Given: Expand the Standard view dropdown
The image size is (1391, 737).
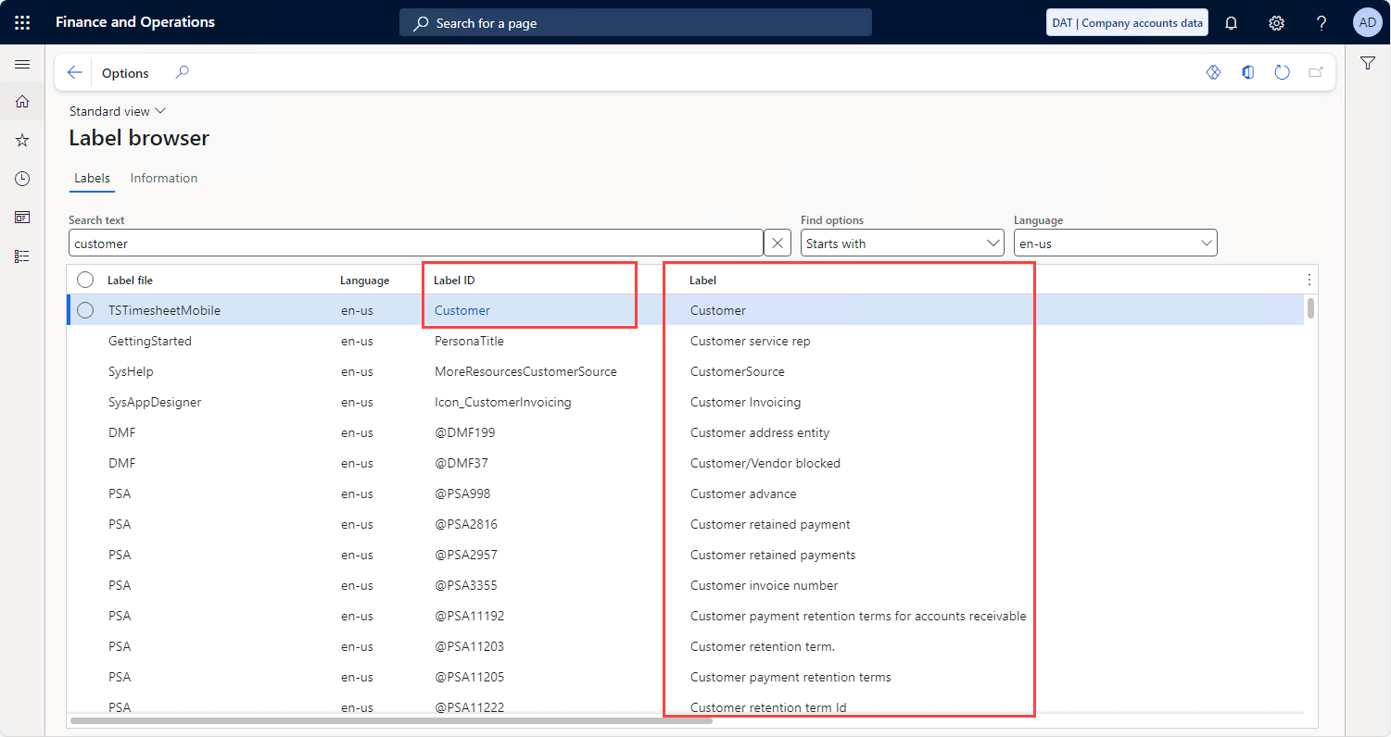Looking at the screenshot, I should pyautogui.click(x=118, y=111).
